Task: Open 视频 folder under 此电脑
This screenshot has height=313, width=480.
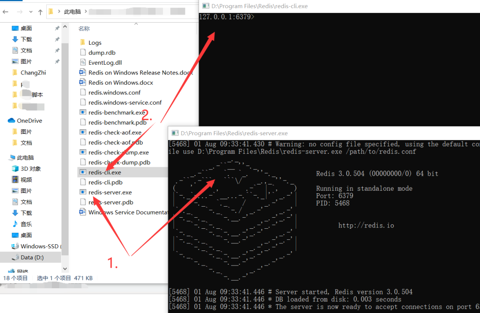Action: 26,180
